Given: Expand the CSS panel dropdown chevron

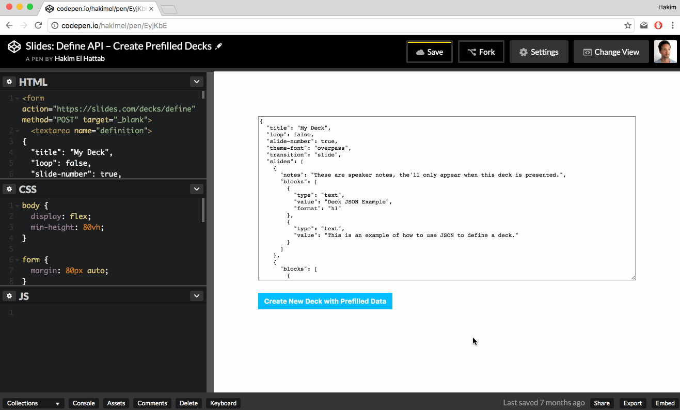Looking at the screenshot, I should point(196,189).
